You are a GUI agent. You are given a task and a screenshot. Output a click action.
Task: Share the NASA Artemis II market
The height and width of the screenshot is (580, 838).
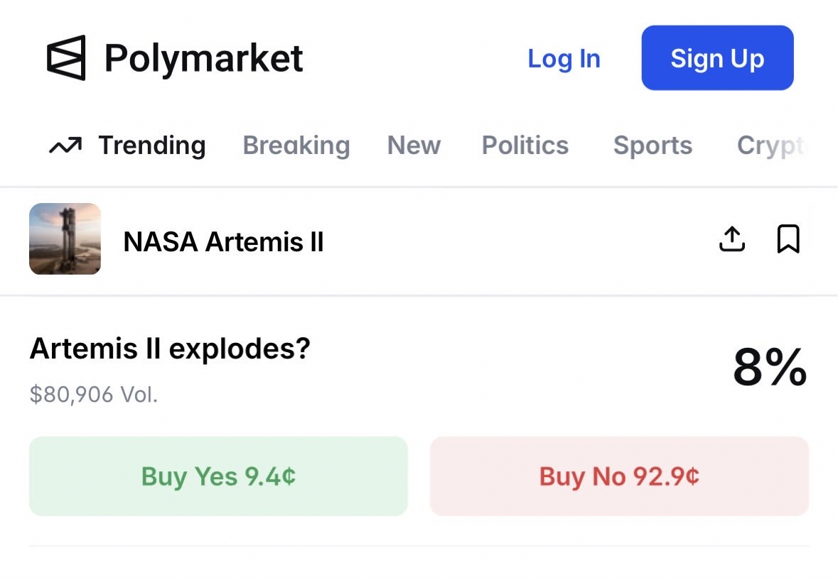pos(732,239)
